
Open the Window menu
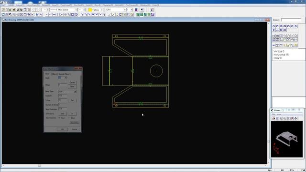point(145,5)
